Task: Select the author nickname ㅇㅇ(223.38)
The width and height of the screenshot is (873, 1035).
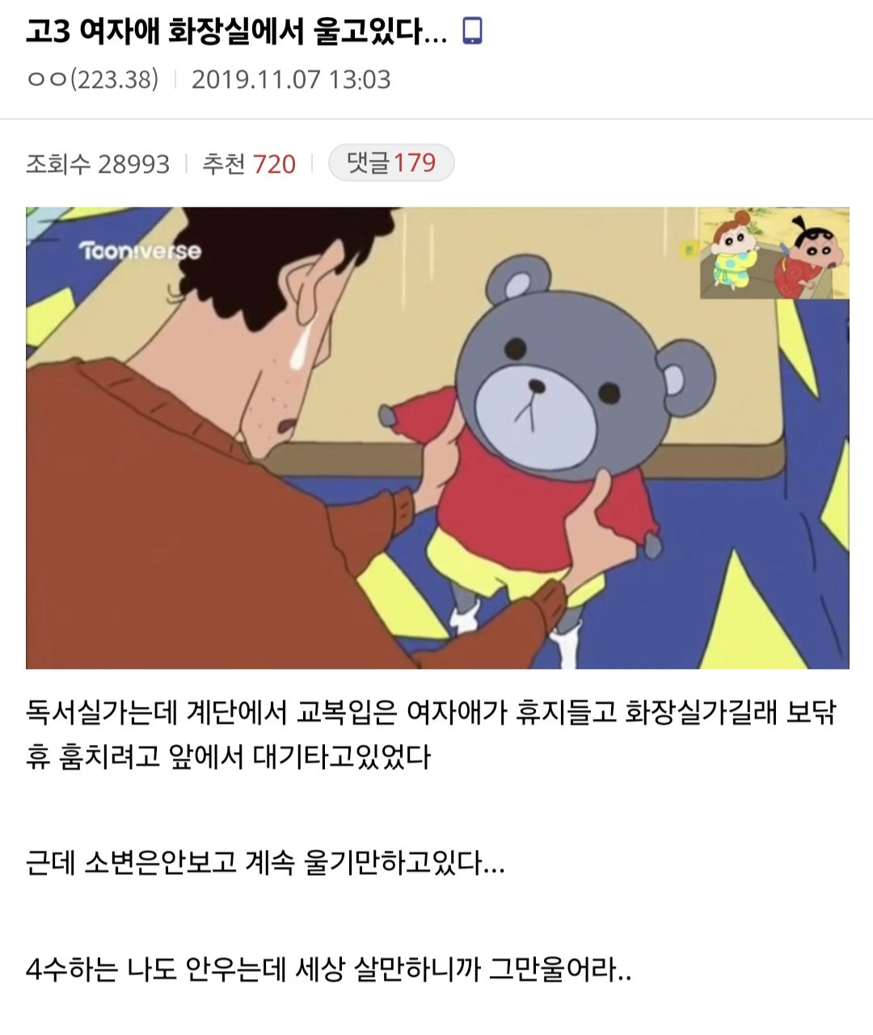Action: [x=93, y=79]
